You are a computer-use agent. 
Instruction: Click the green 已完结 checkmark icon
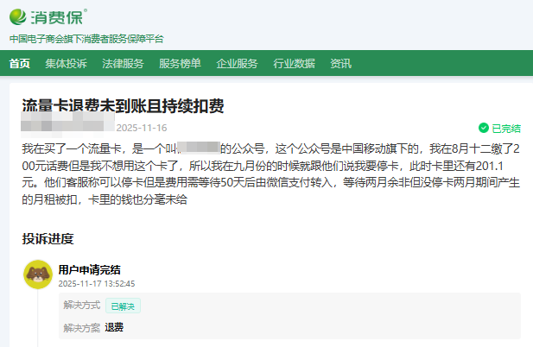click(484, 128)
